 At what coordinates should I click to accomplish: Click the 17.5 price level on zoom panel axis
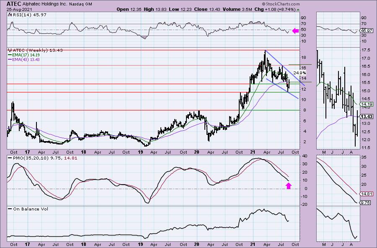click(365, 50)
